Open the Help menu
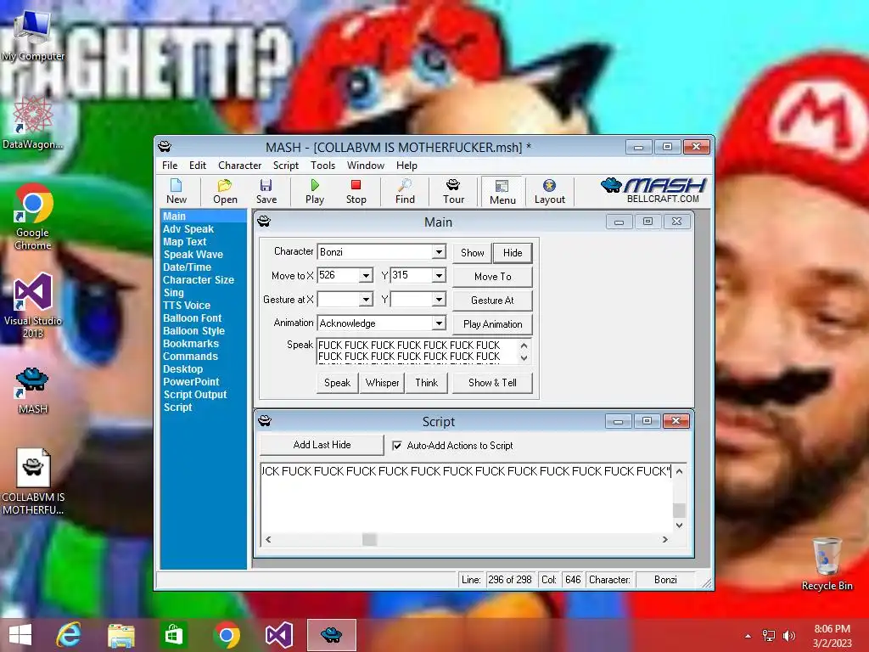The width and height of the screenshot is (869, 652). pos(406,166)
